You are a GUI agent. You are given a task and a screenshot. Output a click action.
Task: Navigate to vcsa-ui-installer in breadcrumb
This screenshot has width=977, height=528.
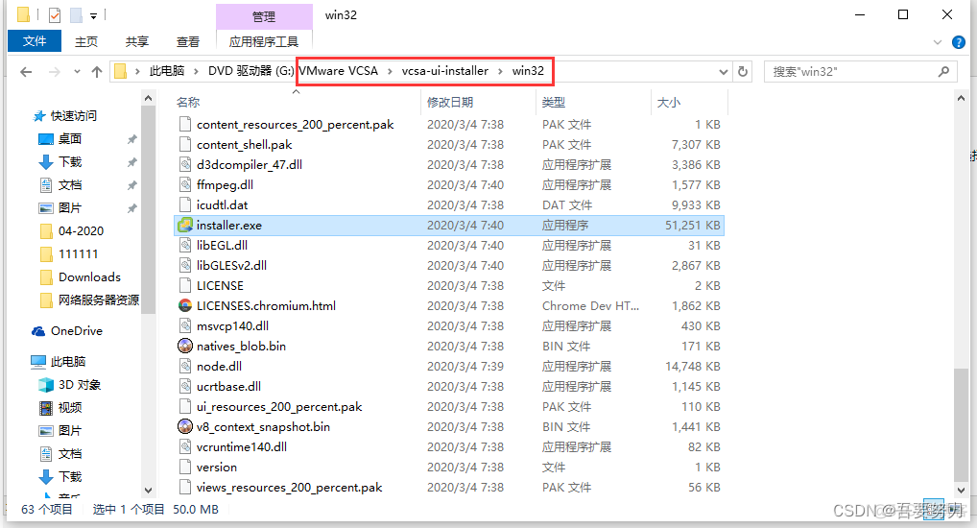445,71
